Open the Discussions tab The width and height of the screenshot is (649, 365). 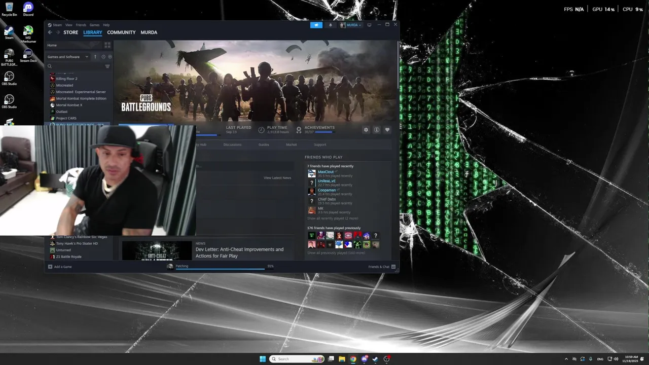[x=232, y=144]
